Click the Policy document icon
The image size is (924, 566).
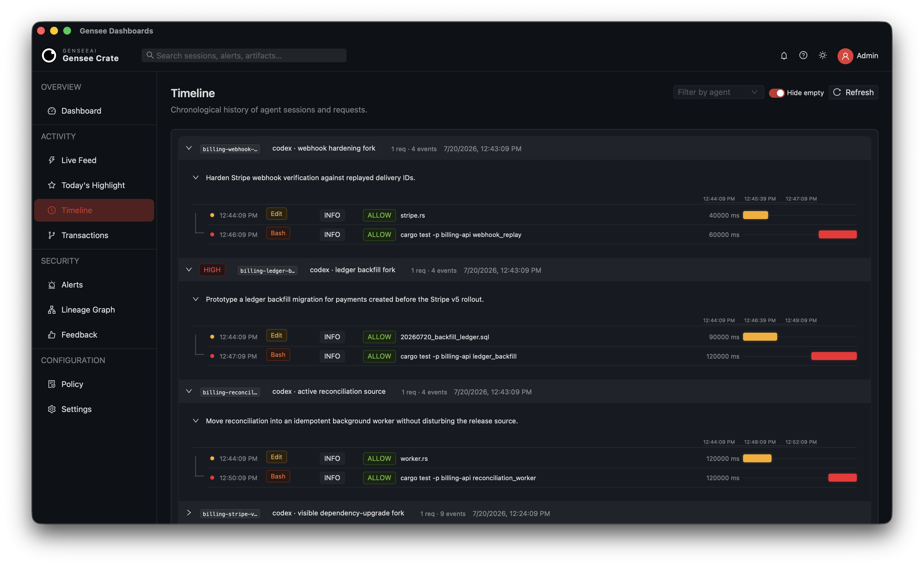52,384
